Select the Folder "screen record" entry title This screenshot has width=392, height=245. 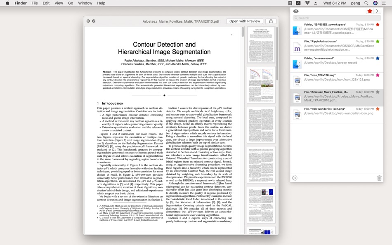(319, 58)
